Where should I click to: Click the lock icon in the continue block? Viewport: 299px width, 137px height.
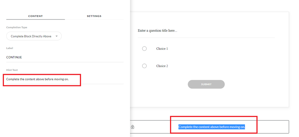pos(133,127)
